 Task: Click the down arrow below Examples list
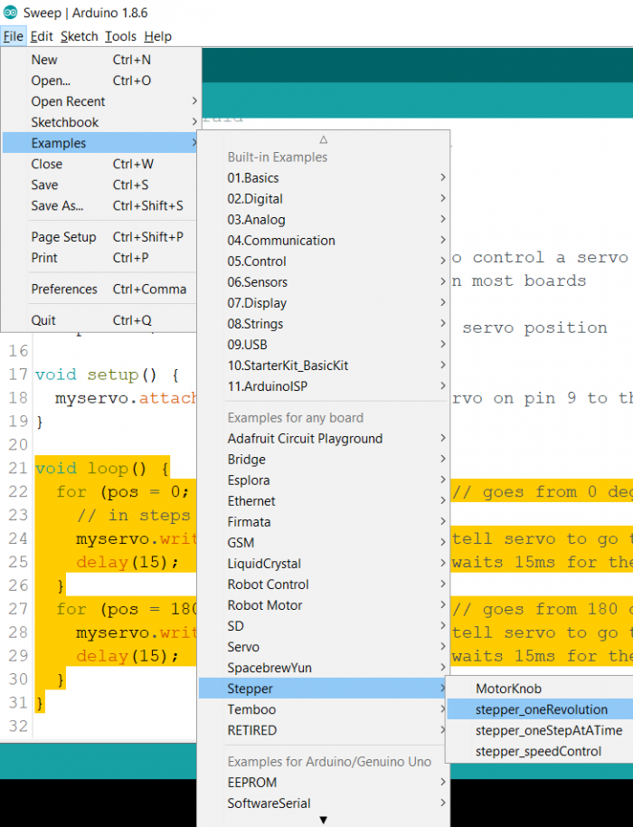pos(324,820)
